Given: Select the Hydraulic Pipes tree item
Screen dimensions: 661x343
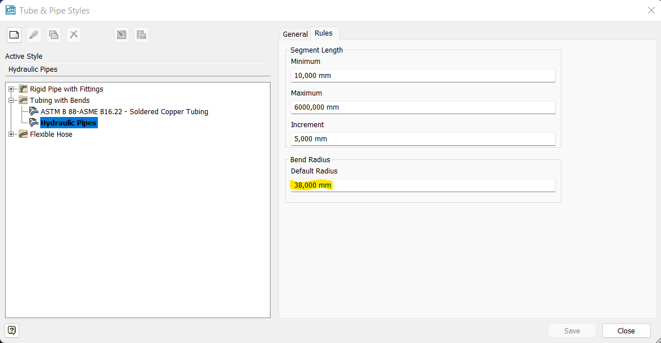Looking at the screenshot, I should [68, 123].
